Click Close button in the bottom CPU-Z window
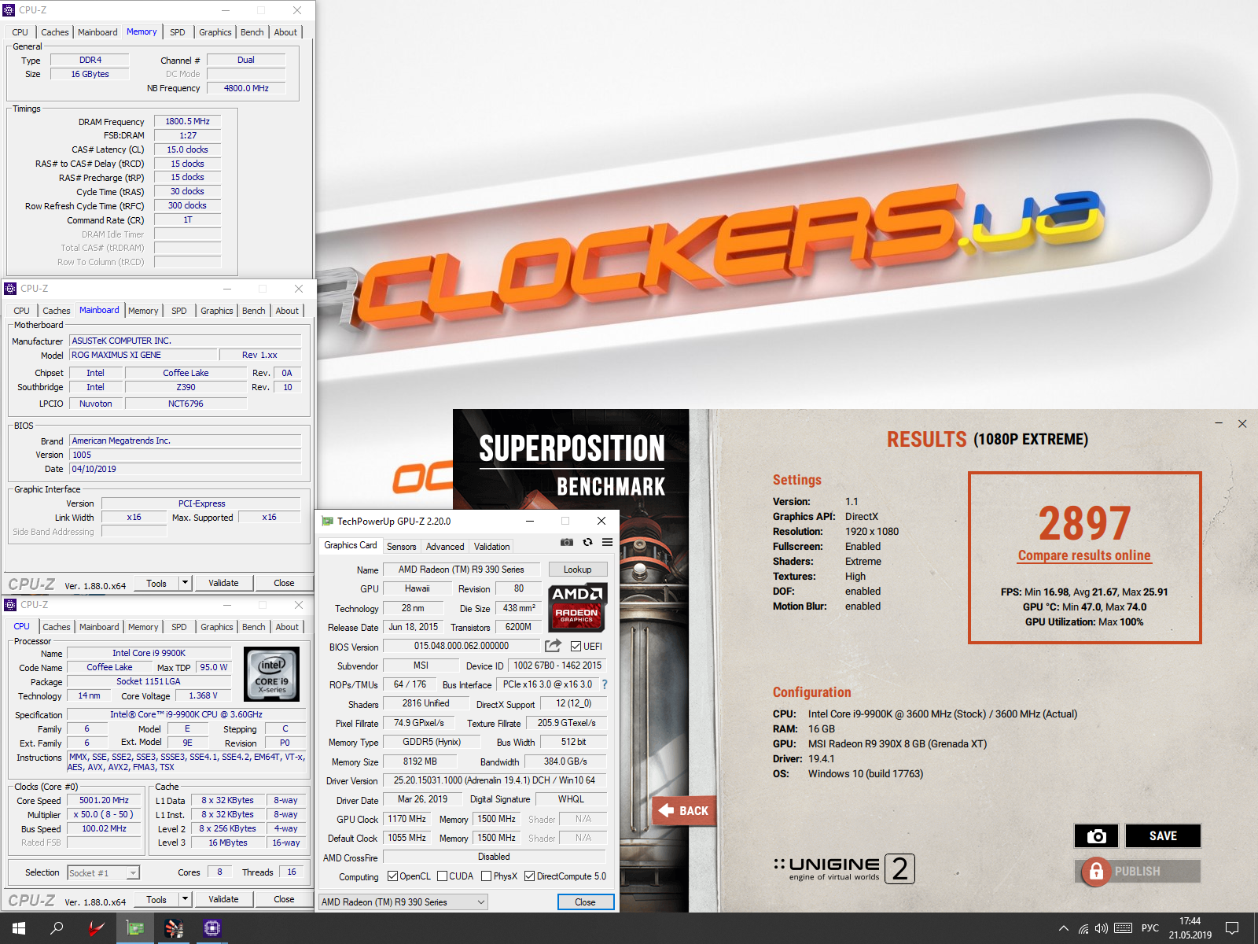 tap(284, 899)
